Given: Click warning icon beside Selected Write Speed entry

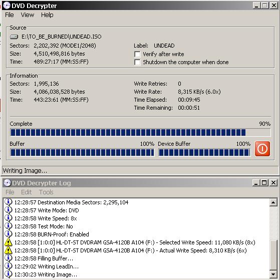Looking at the screenshot, I should point(8,242).
